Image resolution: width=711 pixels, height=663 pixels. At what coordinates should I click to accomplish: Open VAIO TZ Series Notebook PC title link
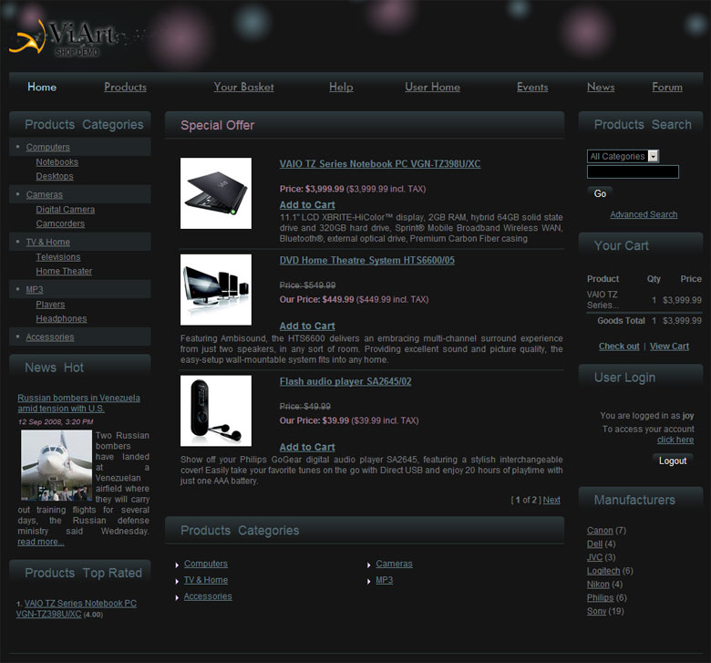click(380, 164)
